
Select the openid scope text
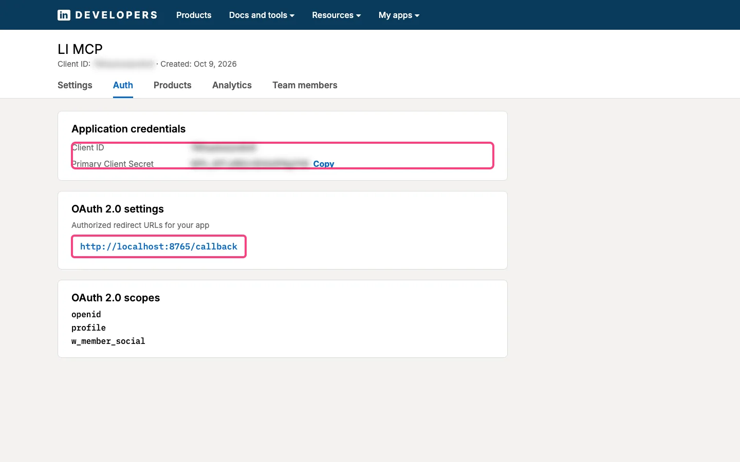point(86,315)
